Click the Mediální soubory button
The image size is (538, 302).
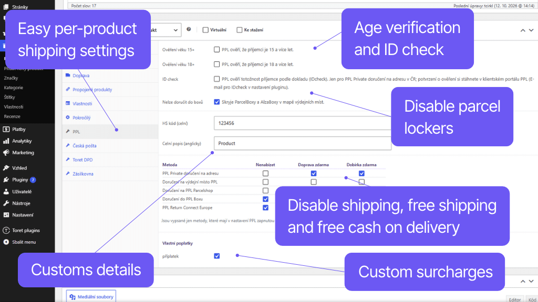click(91, 297)
